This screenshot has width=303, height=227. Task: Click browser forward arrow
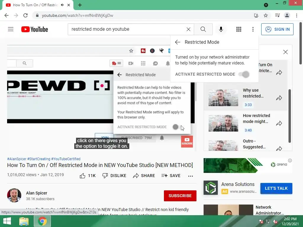click(16, 15)
